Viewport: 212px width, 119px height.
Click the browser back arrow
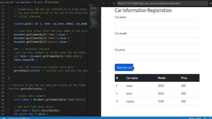pos(104,3)
